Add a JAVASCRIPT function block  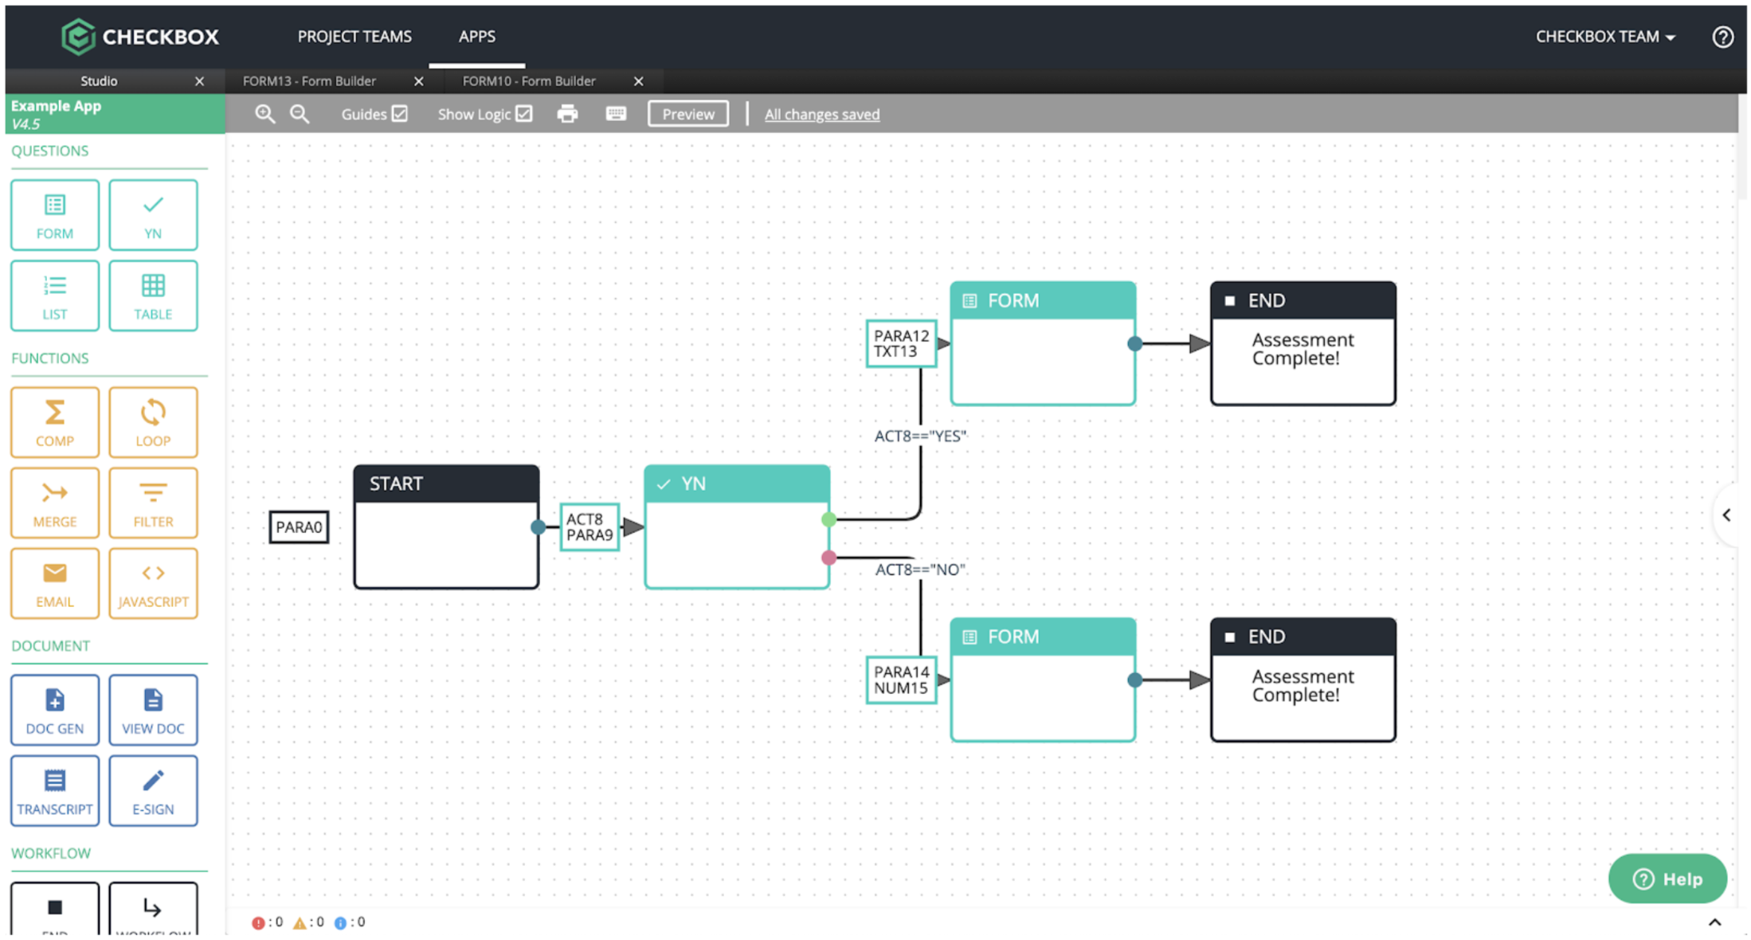pyautogui.click(x=153, y=583)
